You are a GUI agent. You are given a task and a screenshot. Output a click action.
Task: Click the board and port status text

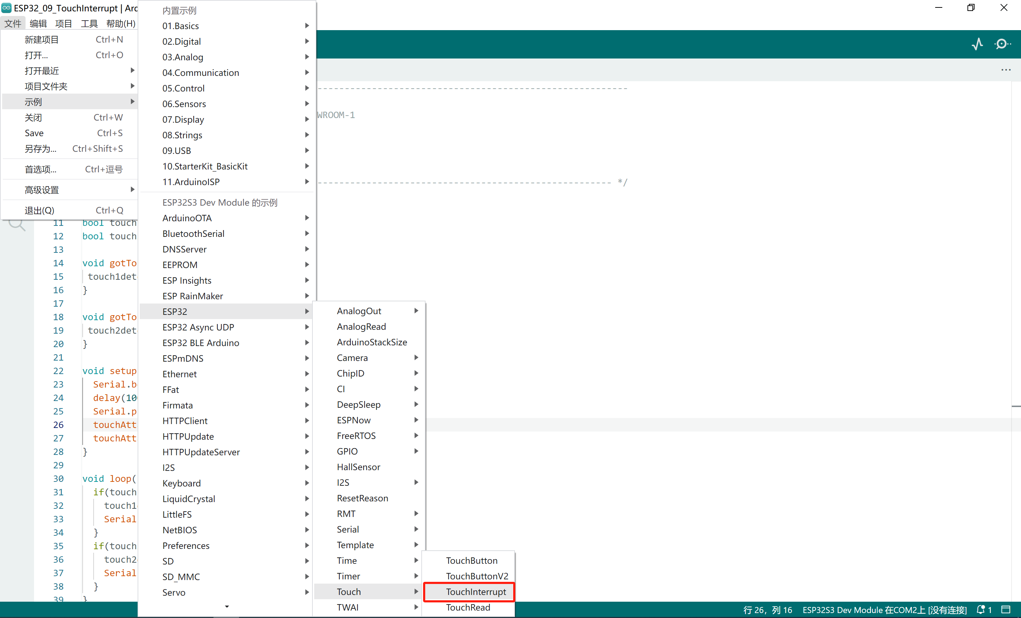[x=884, y=609]
